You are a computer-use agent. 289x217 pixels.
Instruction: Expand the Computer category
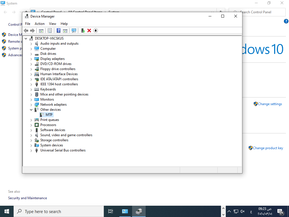(31, 49)
